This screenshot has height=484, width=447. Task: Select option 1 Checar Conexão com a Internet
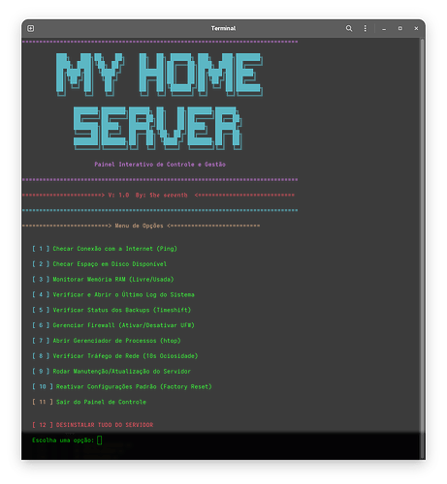click(x=105, y=249)
